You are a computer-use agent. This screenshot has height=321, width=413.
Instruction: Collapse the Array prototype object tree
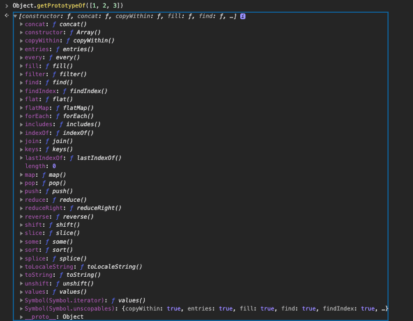pos(15,16)
